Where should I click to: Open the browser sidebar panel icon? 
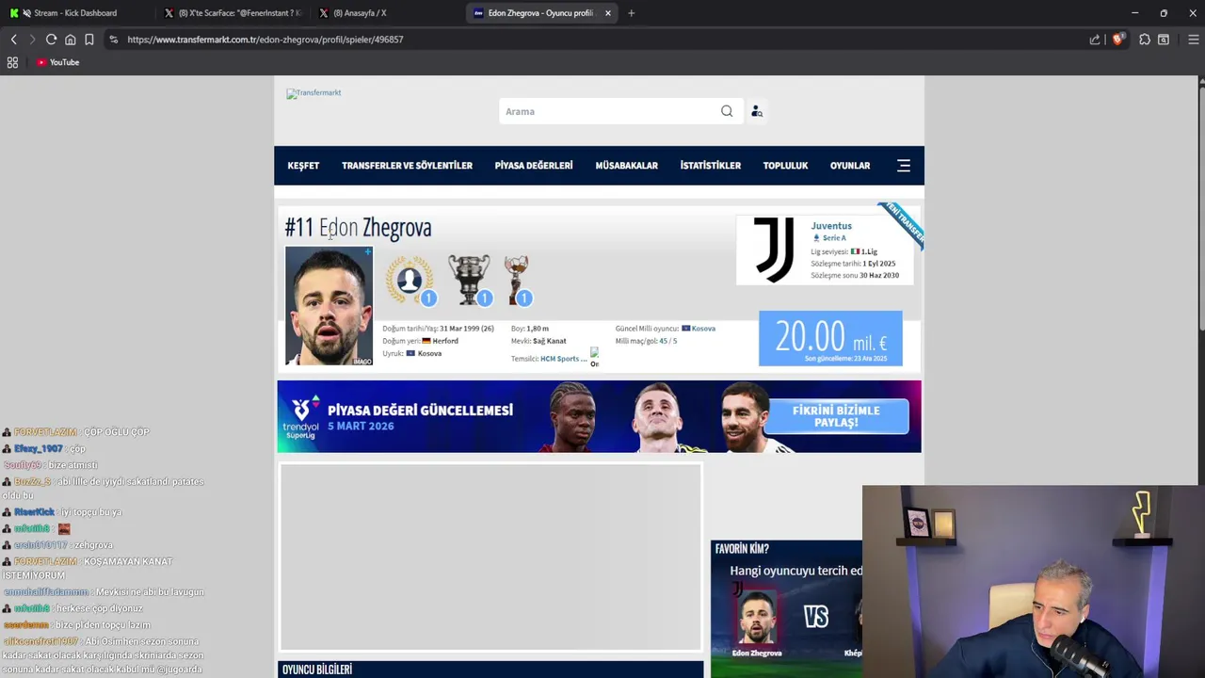click(x=1164, y=40)
